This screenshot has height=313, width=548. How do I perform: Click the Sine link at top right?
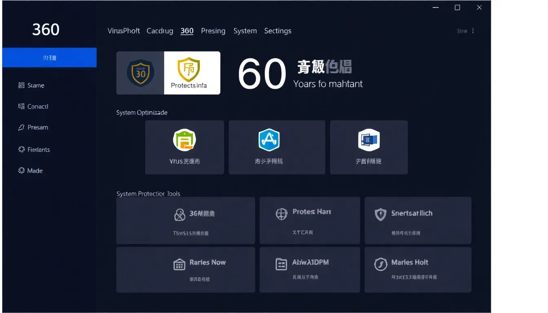click(462, 31)
